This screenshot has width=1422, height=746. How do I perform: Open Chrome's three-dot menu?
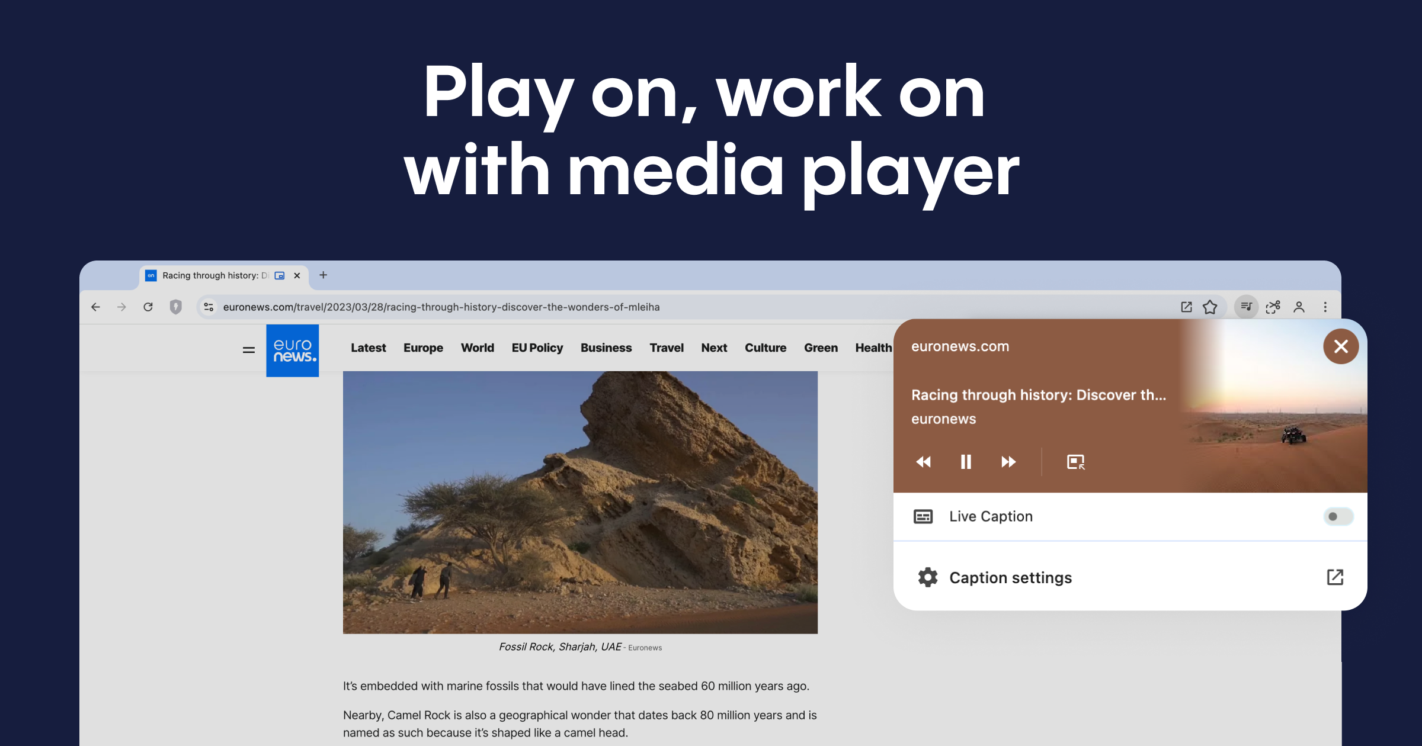click(x=1325, y=307)
